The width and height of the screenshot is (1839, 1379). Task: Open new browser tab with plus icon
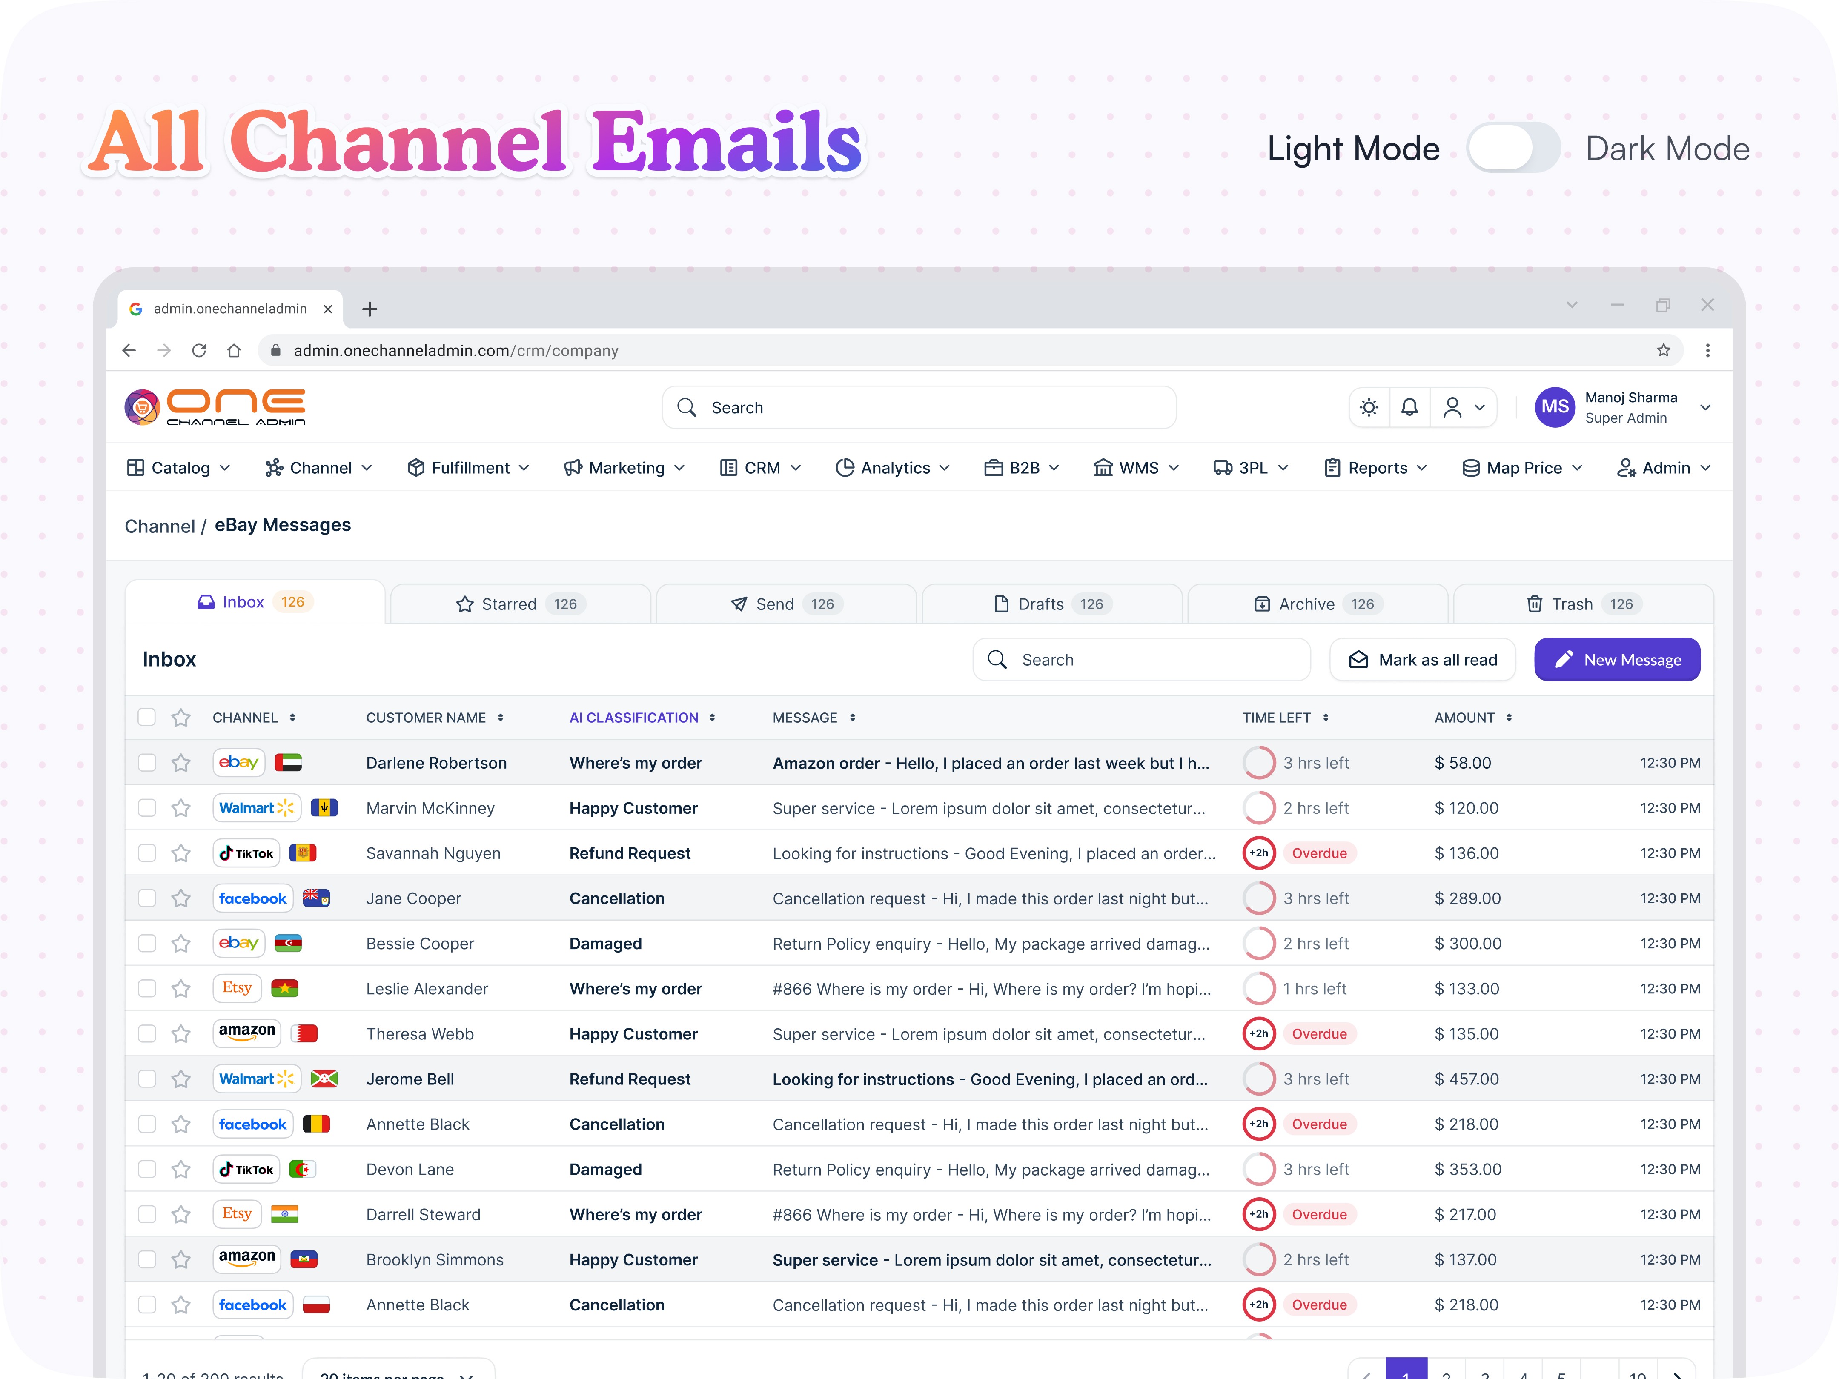(x=370, y=309)
